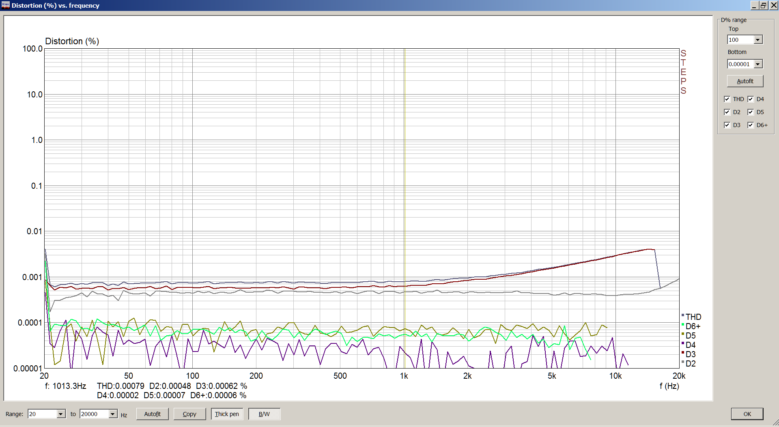Click the OK button

point(747,414)
